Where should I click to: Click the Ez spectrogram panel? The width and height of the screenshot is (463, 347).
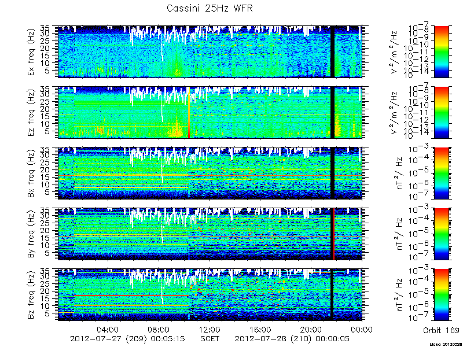[x=210, y=112]
